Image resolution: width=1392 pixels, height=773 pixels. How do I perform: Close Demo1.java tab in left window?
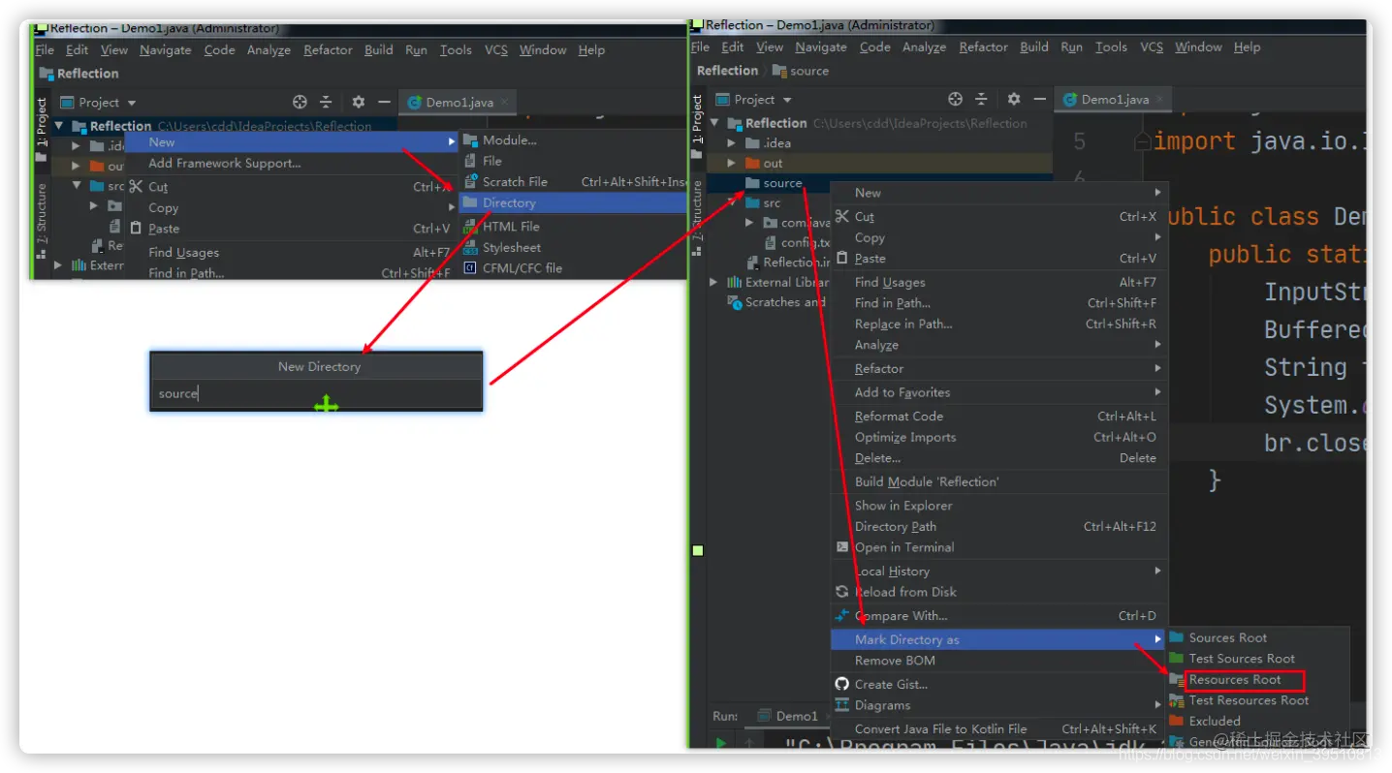504,102
